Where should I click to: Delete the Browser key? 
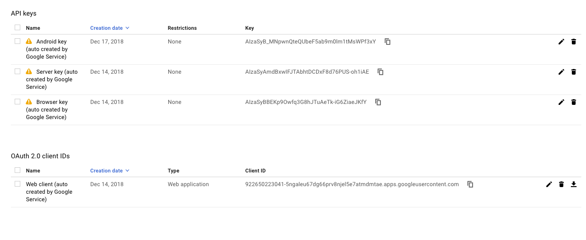[574, 102]
